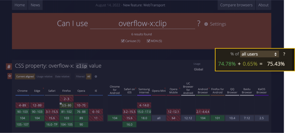Switch to Usage relative view
This screenshot has width=295, height=133.
coord(44,77)
